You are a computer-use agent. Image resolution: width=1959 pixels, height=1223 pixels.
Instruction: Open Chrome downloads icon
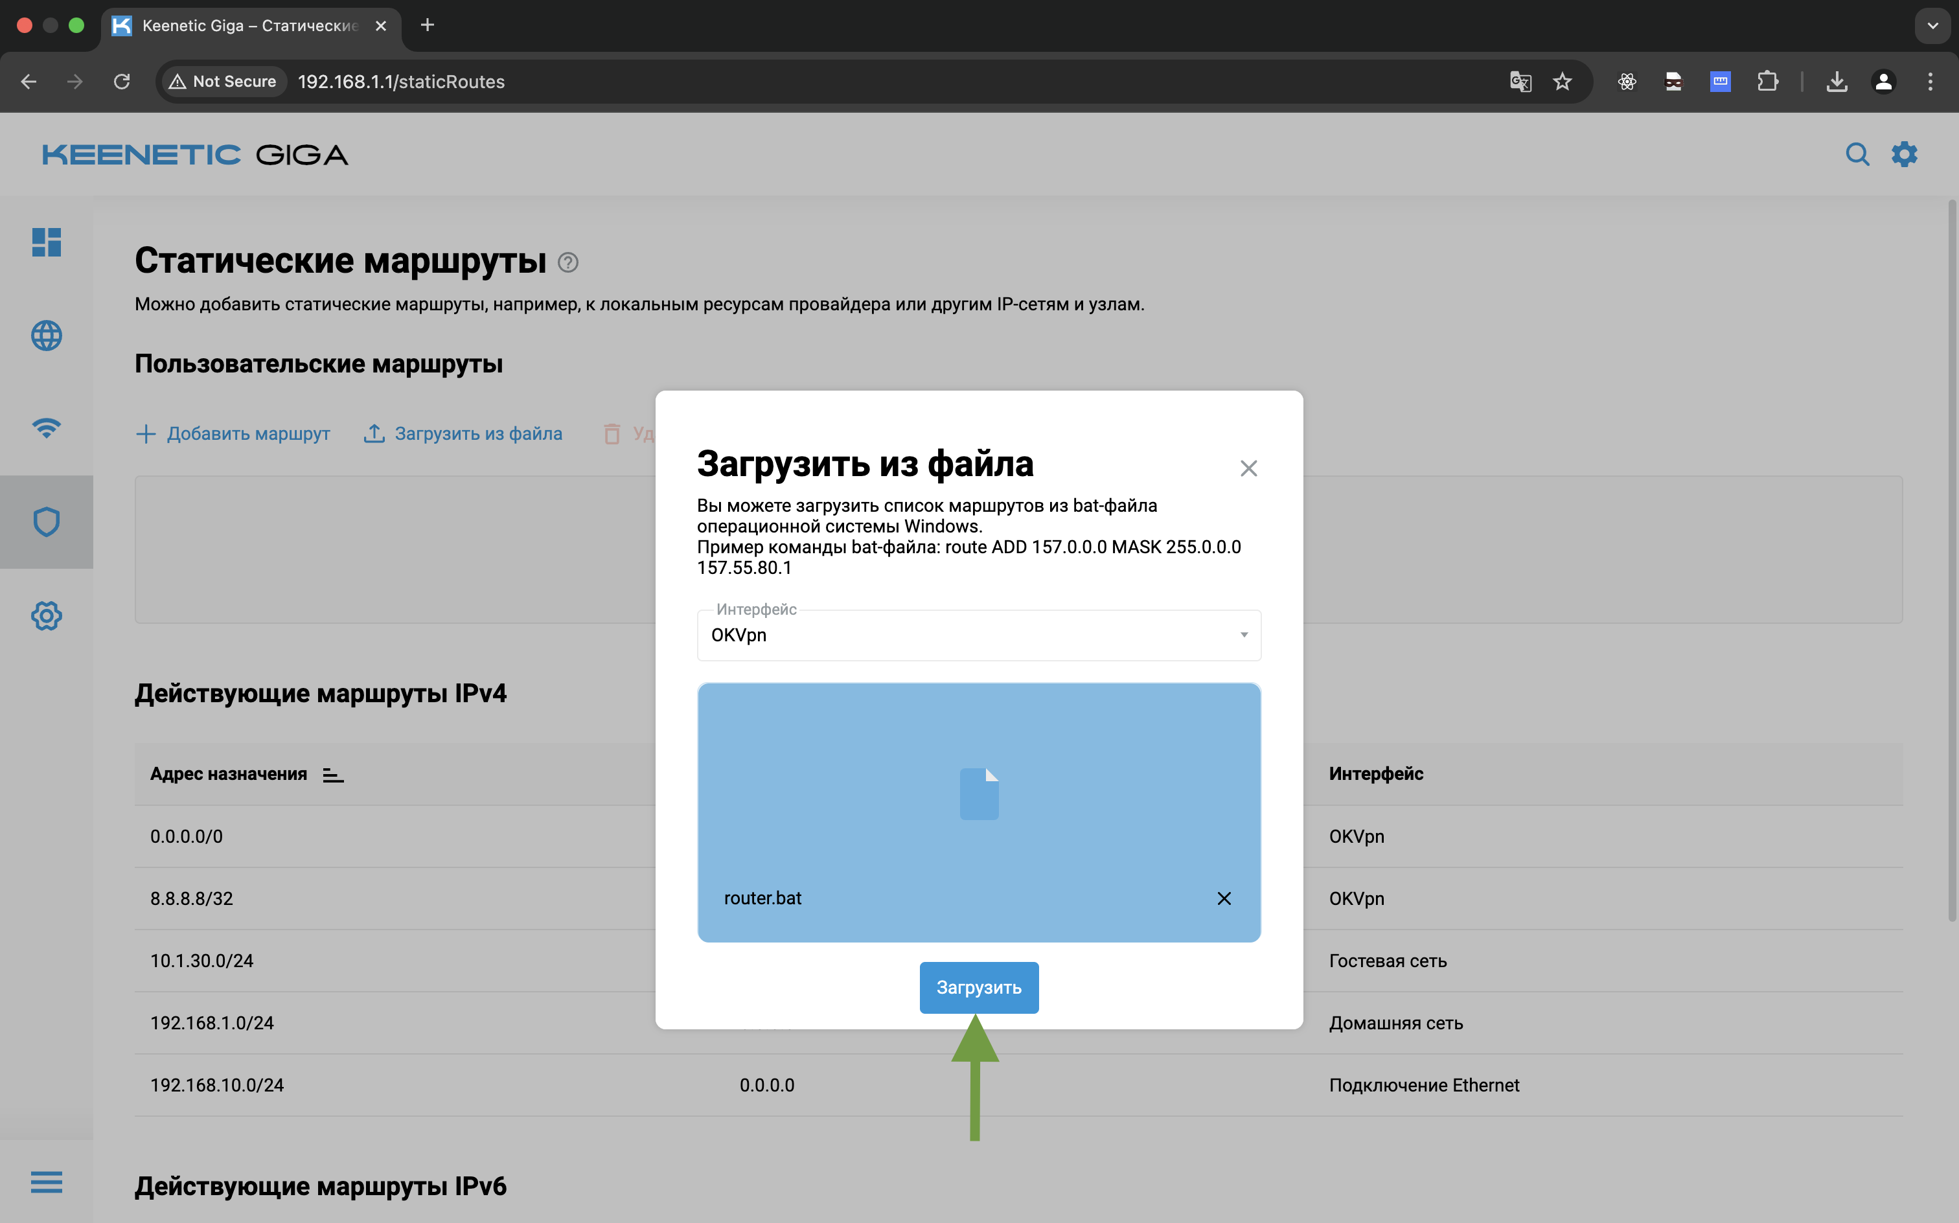point(1838,81)
